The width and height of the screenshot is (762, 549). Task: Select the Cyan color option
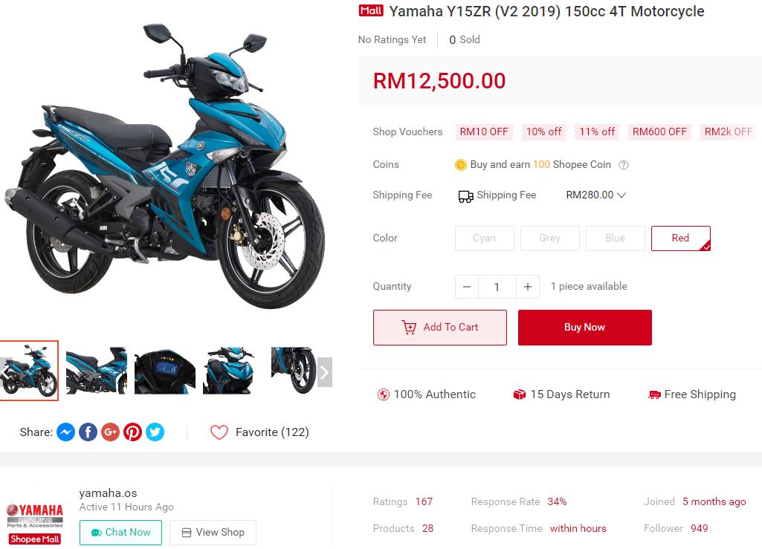point(485,238)
